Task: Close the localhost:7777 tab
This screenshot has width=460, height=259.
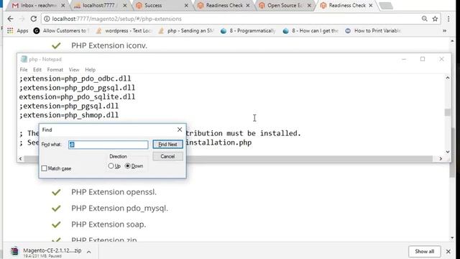Action: [125, 5]
